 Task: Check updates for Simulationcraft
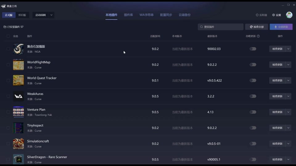coord(277,144)
